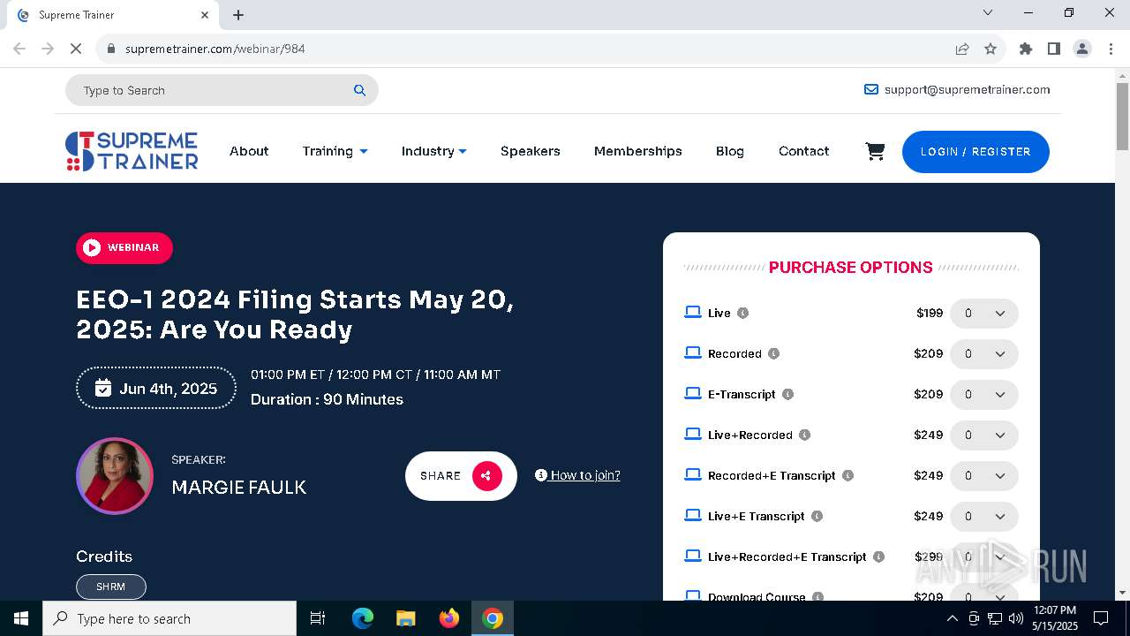Open the Chrome profile avatar
1130x636 pixels.
point(1082,49)
